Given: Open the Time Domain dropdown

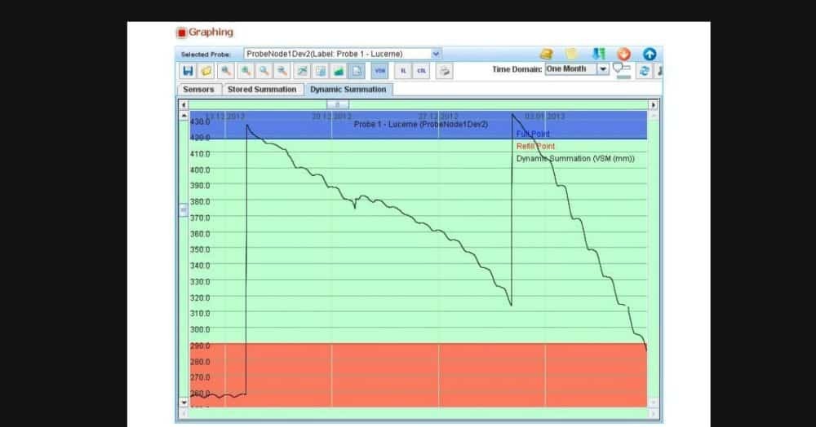Looking at the screenshot, I should point(603,69).
